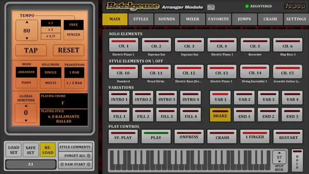This screenshot has height=174, width=309.
Task: Click the on-screen piano keyboard
Action: pyautogui.click(x=190, y=160)
